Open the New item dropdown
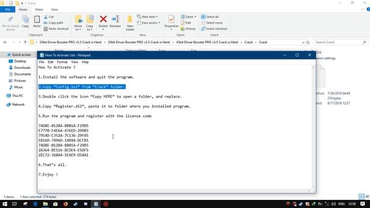 [147, 17]
